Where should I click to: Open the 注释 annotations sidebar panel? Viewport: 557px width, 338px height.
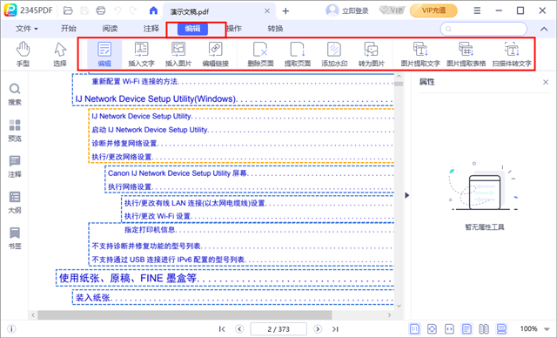click(x=15, y=166)
